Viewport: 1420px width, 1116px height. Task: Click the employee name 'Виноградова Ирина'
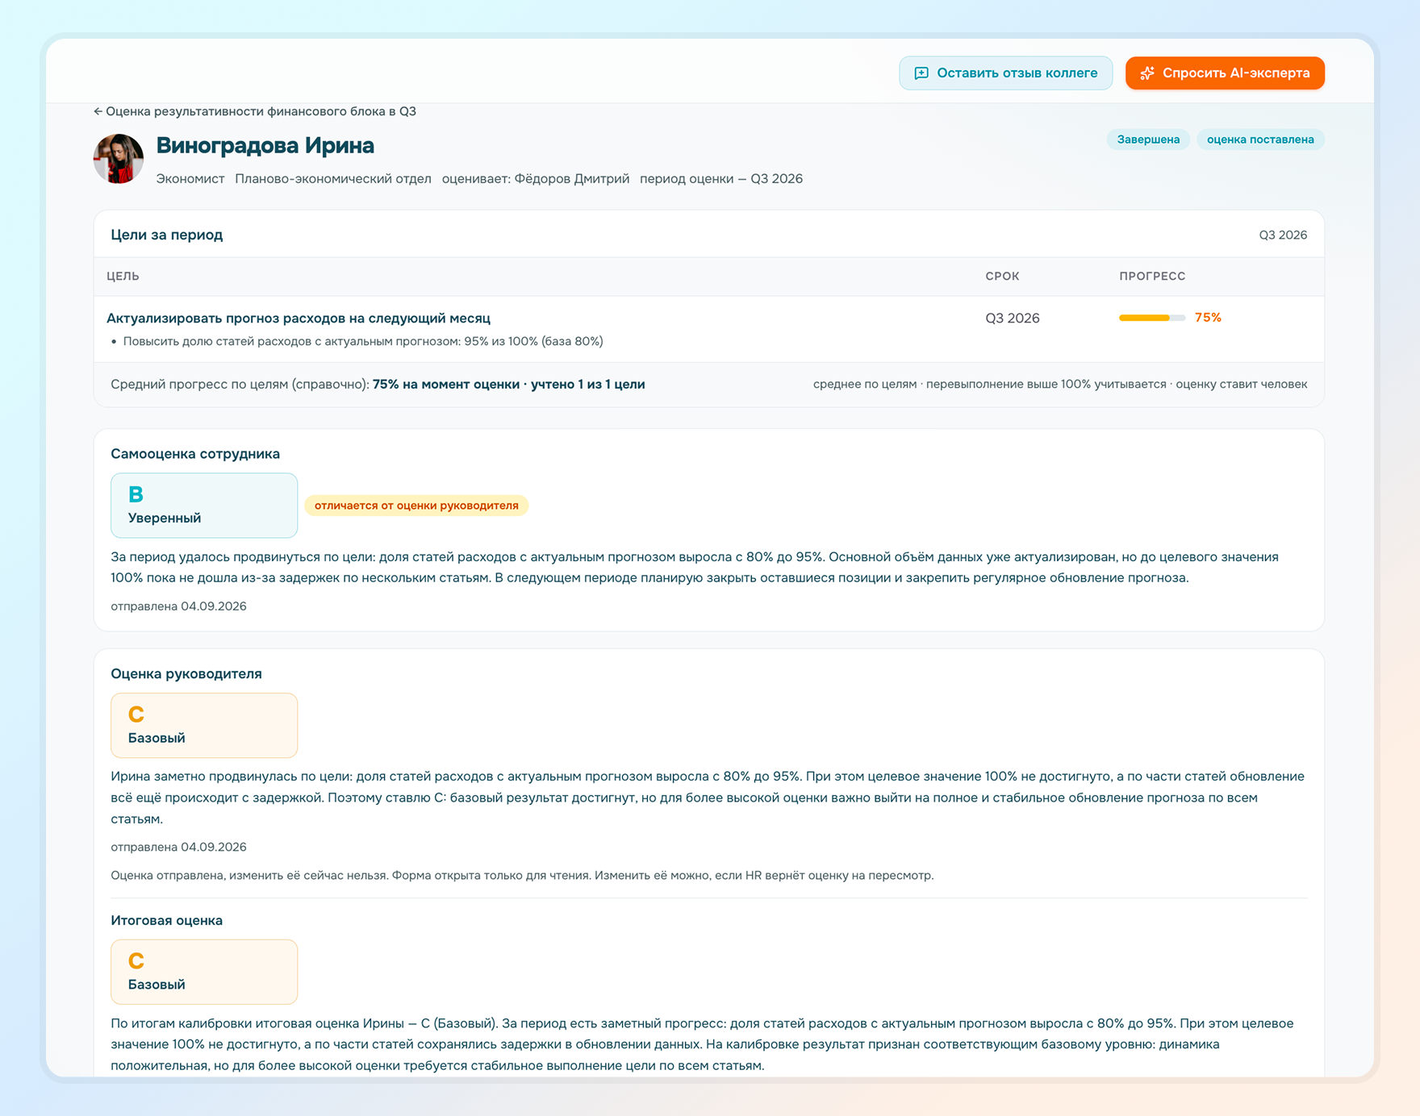(265, 145)
